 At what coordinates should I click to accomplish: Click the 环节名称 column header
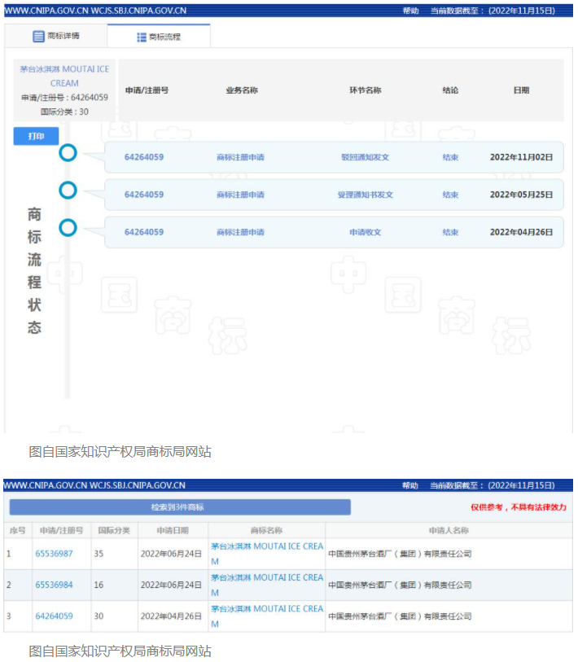coord(366,90)
